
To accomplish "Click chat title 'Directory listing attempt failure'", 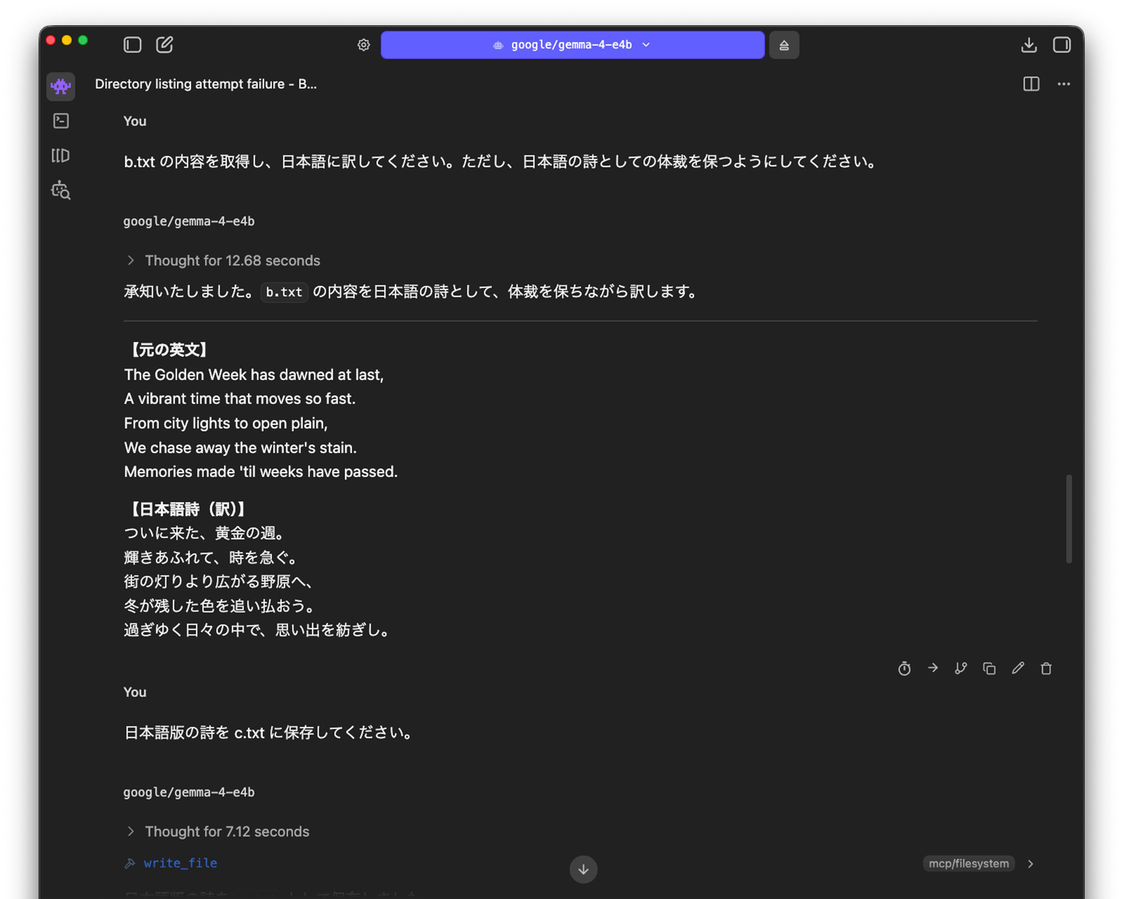I will click(x=206, y=84).
